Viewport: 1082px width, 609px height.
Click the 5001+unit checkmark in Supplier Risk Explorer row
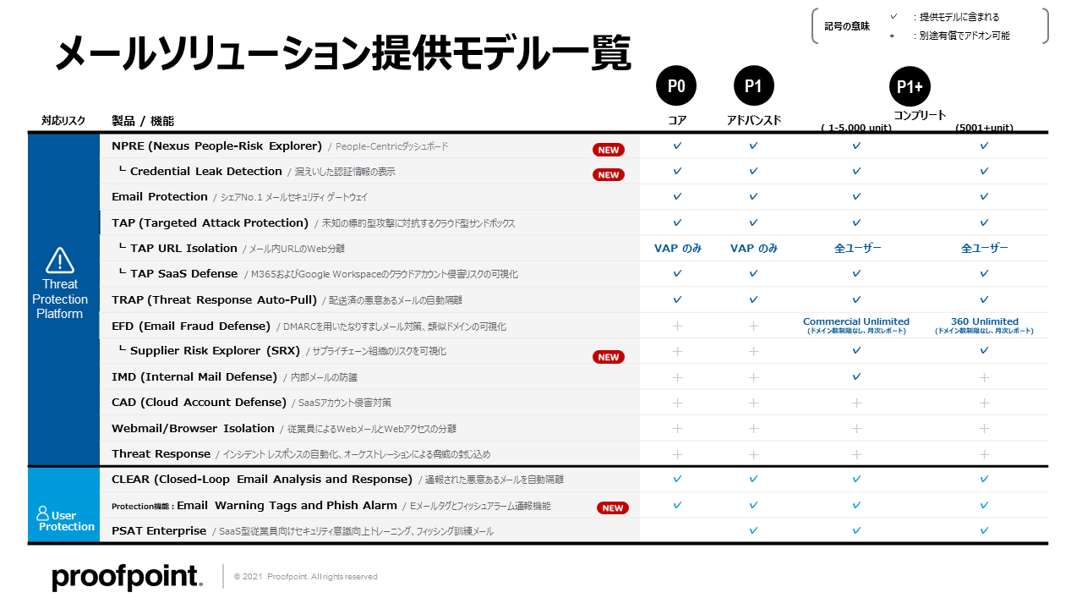pos(984,350)
